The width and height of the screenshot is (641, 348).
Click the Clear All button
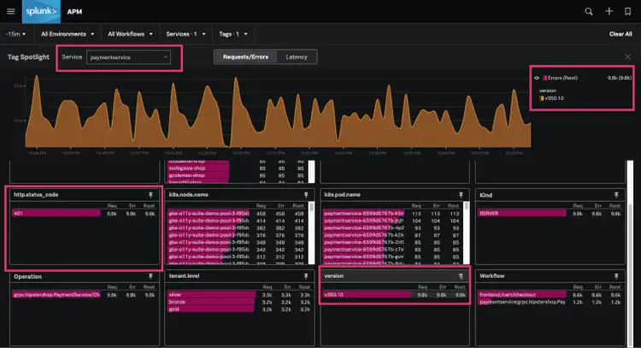(620, 34)
